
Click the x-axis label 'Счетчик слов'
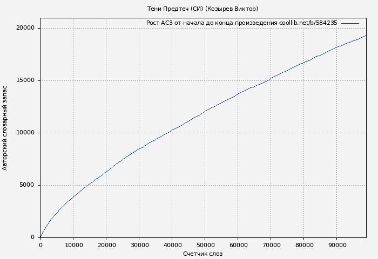[x=202, y=254]
